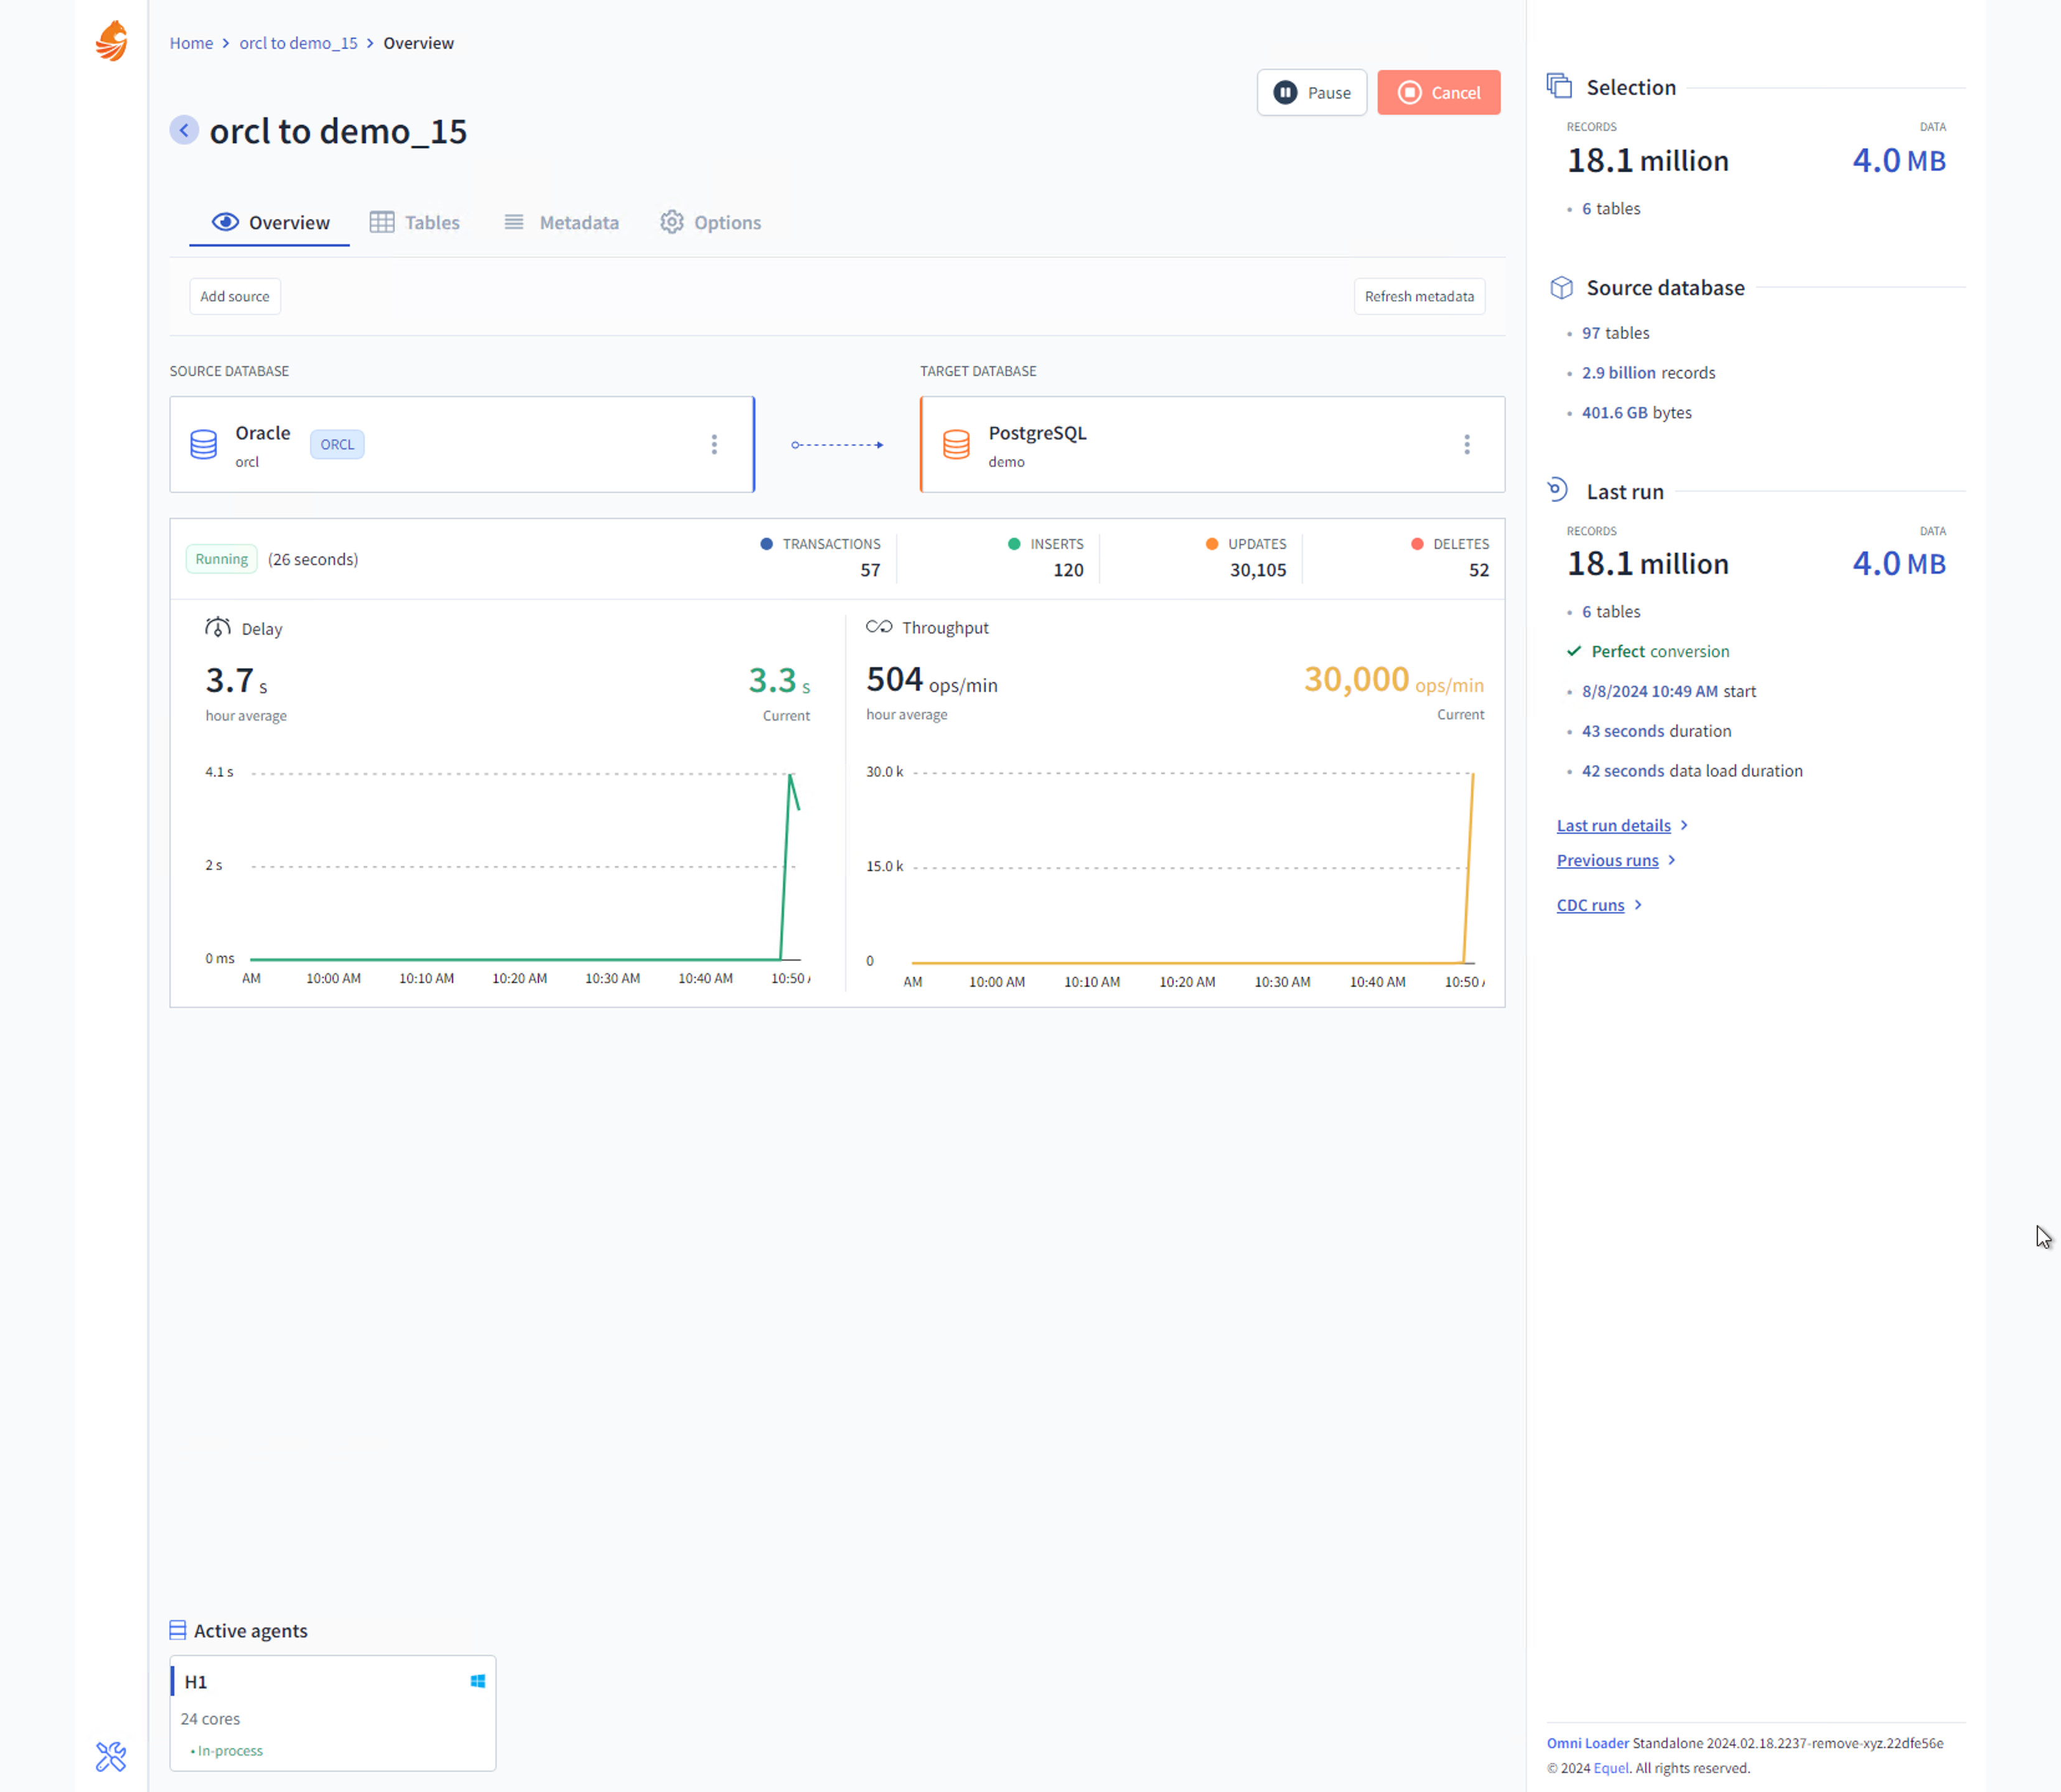Click the Omni Loader bird logo
This screenshot has width=2061, height=1792.
tap(111, 41)
